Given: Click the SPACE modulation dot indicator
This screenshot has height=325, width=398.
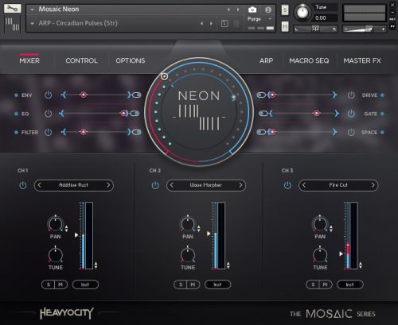Looking at the screenshot, I should [382, 132].
